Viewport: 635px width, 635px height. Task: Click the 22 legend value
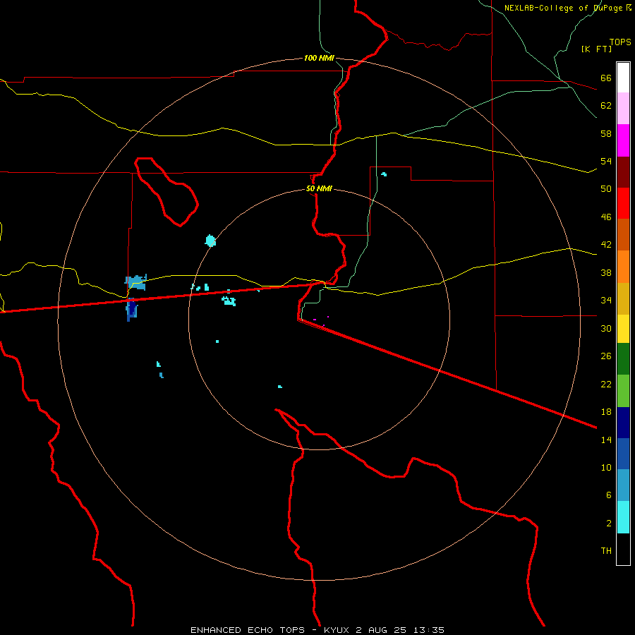(x=606, y=384)
